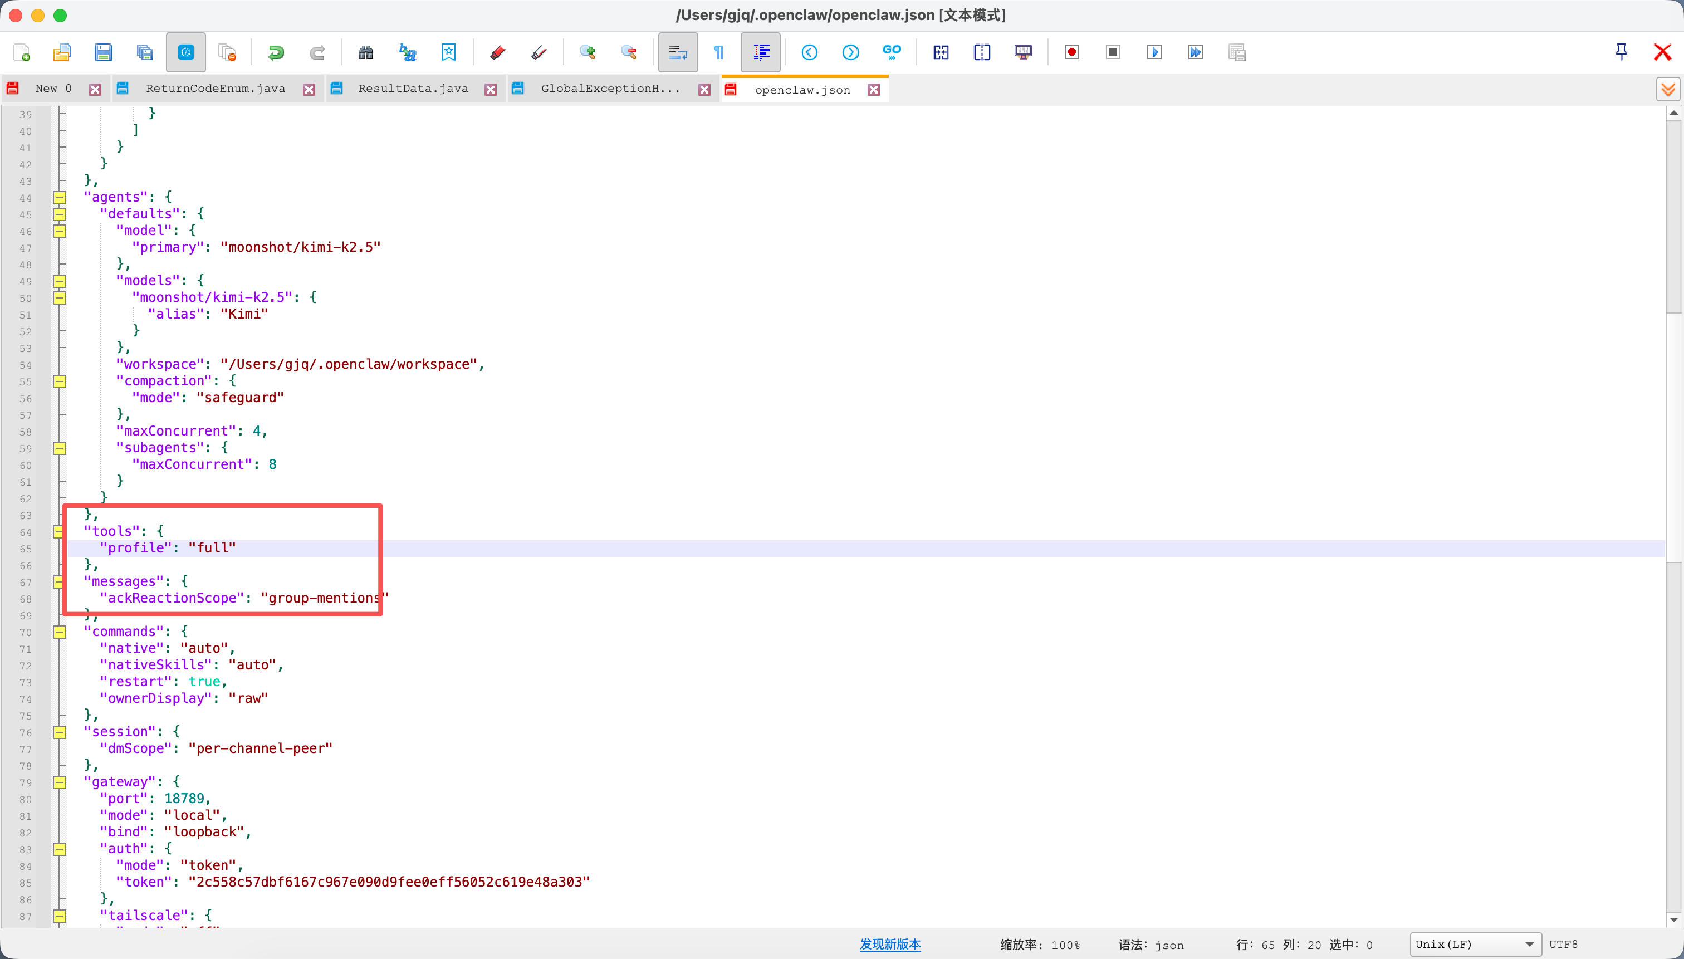Close the openclaw.json tab

[873, 90]
